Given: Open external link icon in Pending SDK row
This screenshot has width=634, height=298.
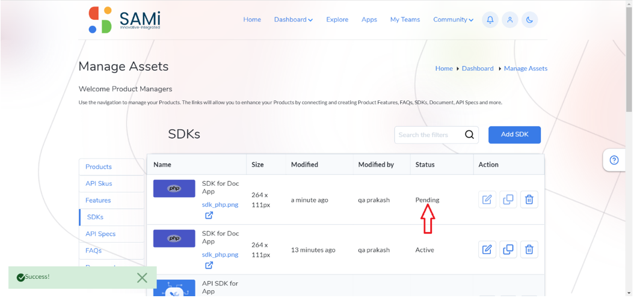Looking at the screenshot, I should tap(209, 216).
